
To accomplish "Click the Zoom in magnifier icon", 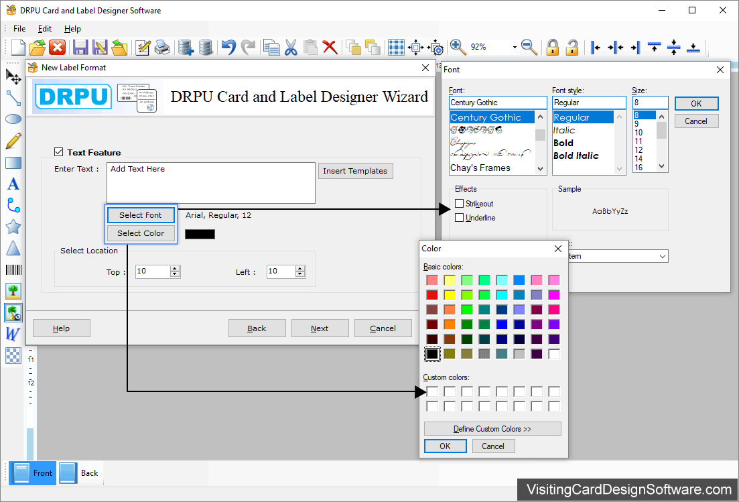I will pyautogui.click(x=458, y=47).
